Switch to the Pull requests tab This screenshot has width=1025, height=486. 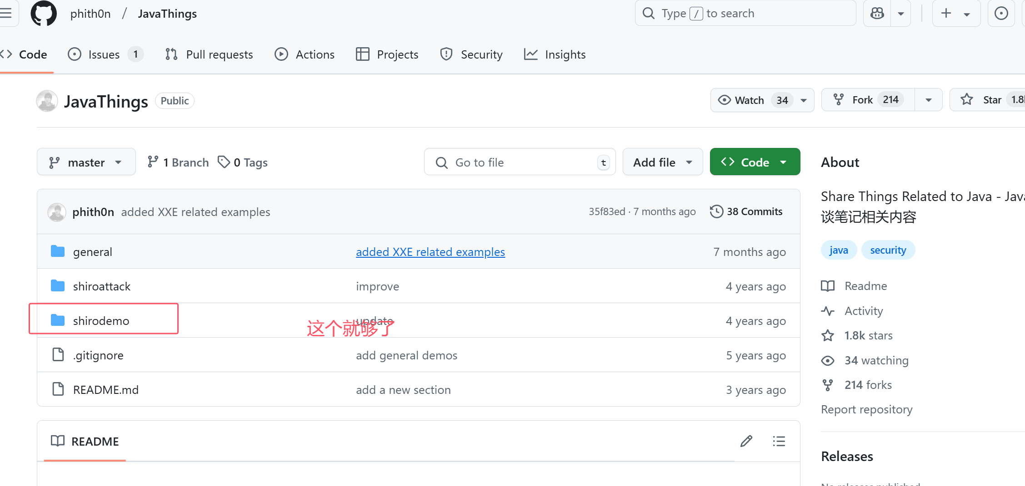pos(209,54)
